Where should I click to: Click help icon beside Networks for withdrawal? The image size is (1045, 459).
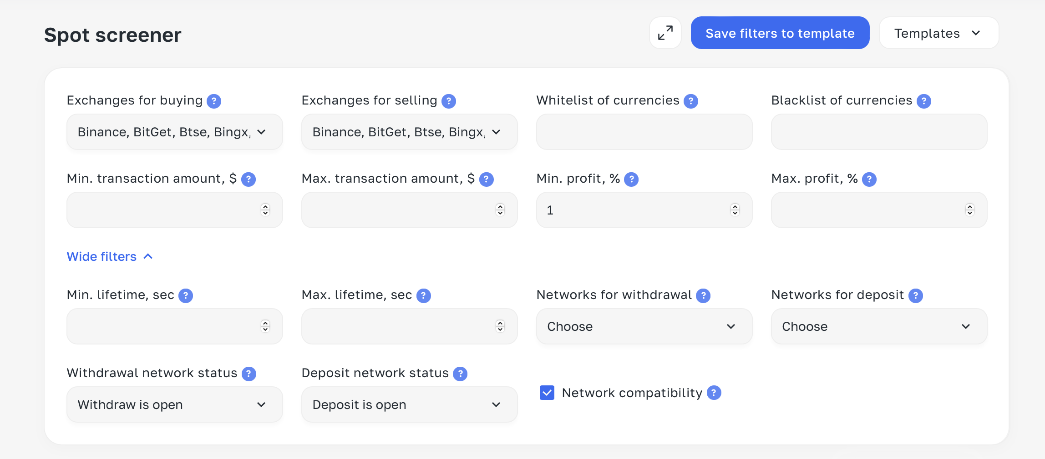703,295
